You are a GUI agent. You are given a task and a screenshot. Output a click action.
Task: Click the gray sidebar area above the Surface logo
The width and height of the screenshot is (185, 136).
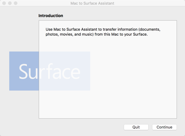pos(19,30)
